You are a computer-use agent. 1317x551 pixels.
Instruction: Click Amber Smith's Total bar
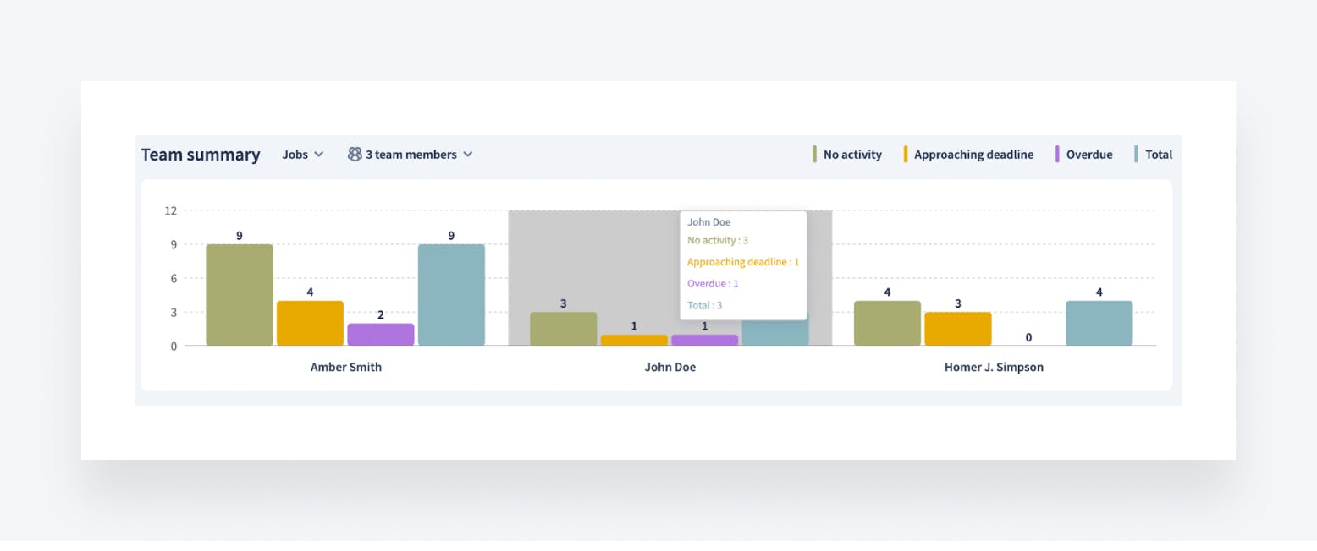coord(451,295)
